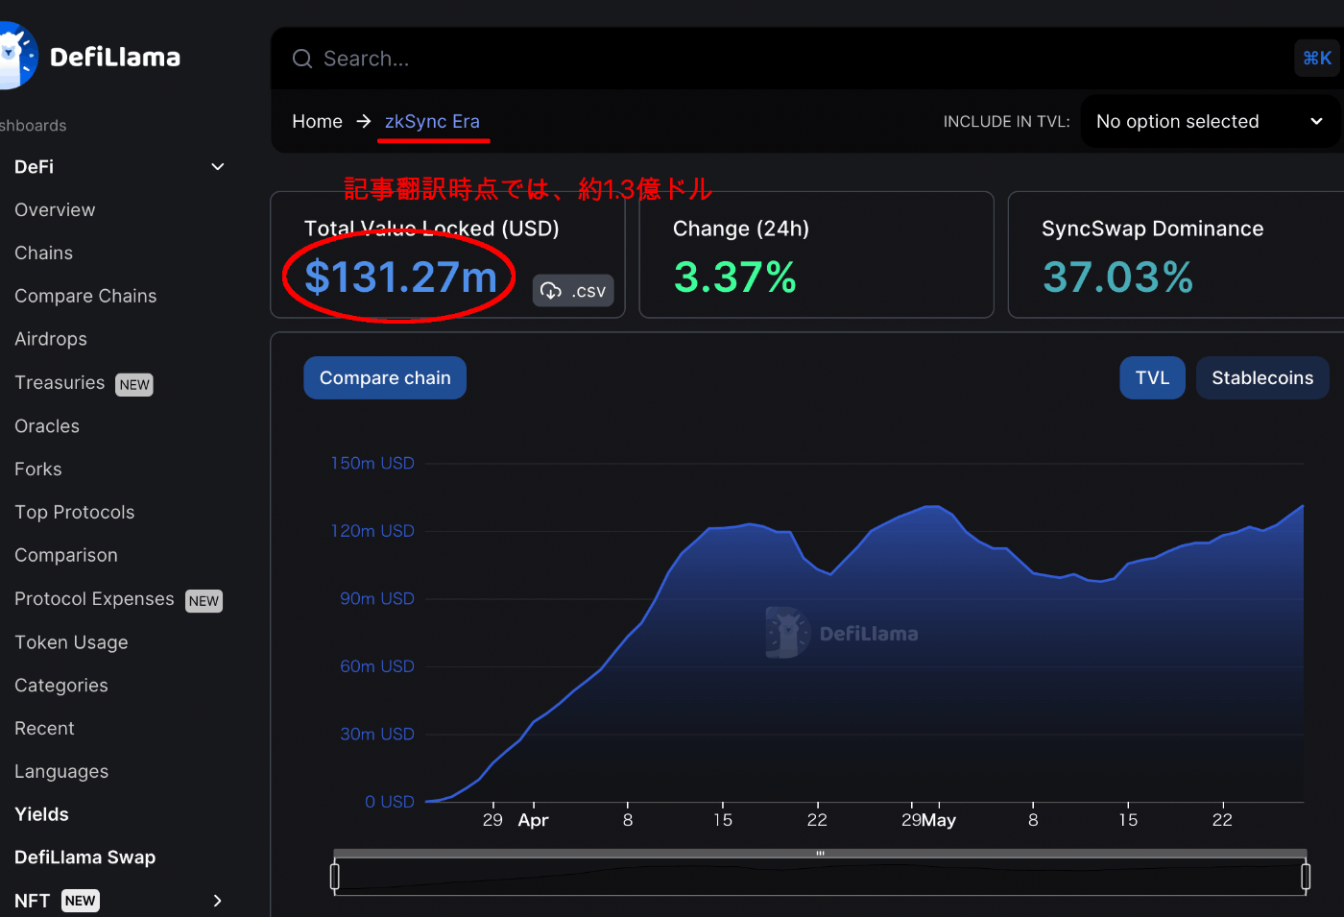
Task: Click the 37.03% SyncSwap dominance value
Action: click(x=1117, y=278)
